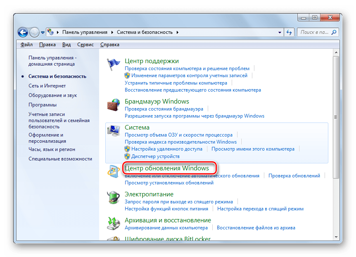
Task: Select Сеть и Интернет in sidebar
Action: pyautogui.click(x=47, y=86)
